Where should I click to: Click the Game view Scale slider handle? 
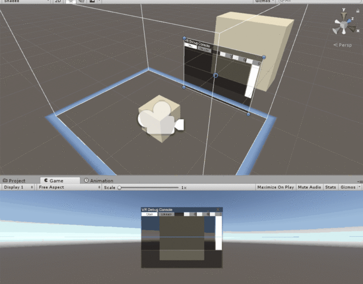point(119,188)
